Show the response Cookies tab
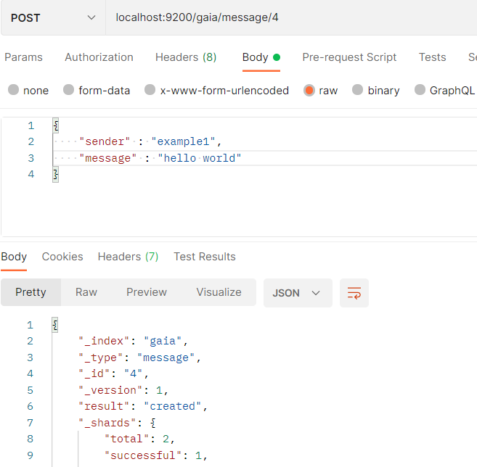This screenshot has width=477, height=467. click(62, 257)
